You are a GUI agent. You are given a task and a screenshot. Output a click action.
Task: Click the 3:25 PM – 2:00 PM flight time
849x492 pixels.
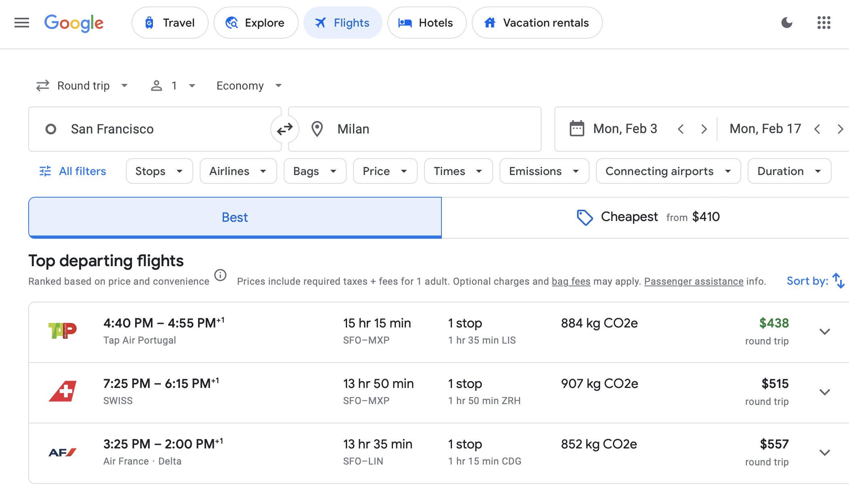[163, 444]
